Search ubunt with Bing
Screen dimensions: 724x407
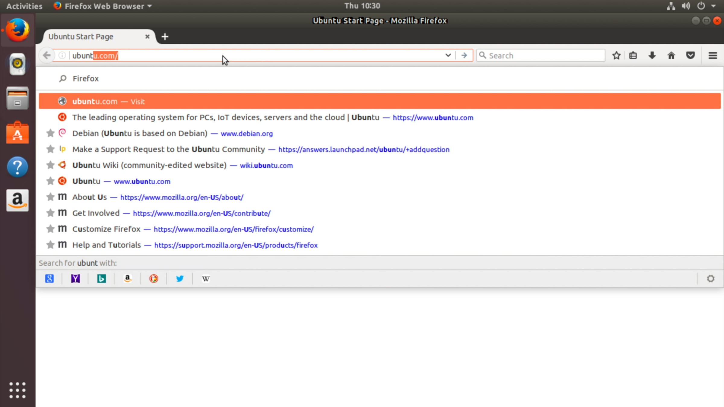point(101,279)
